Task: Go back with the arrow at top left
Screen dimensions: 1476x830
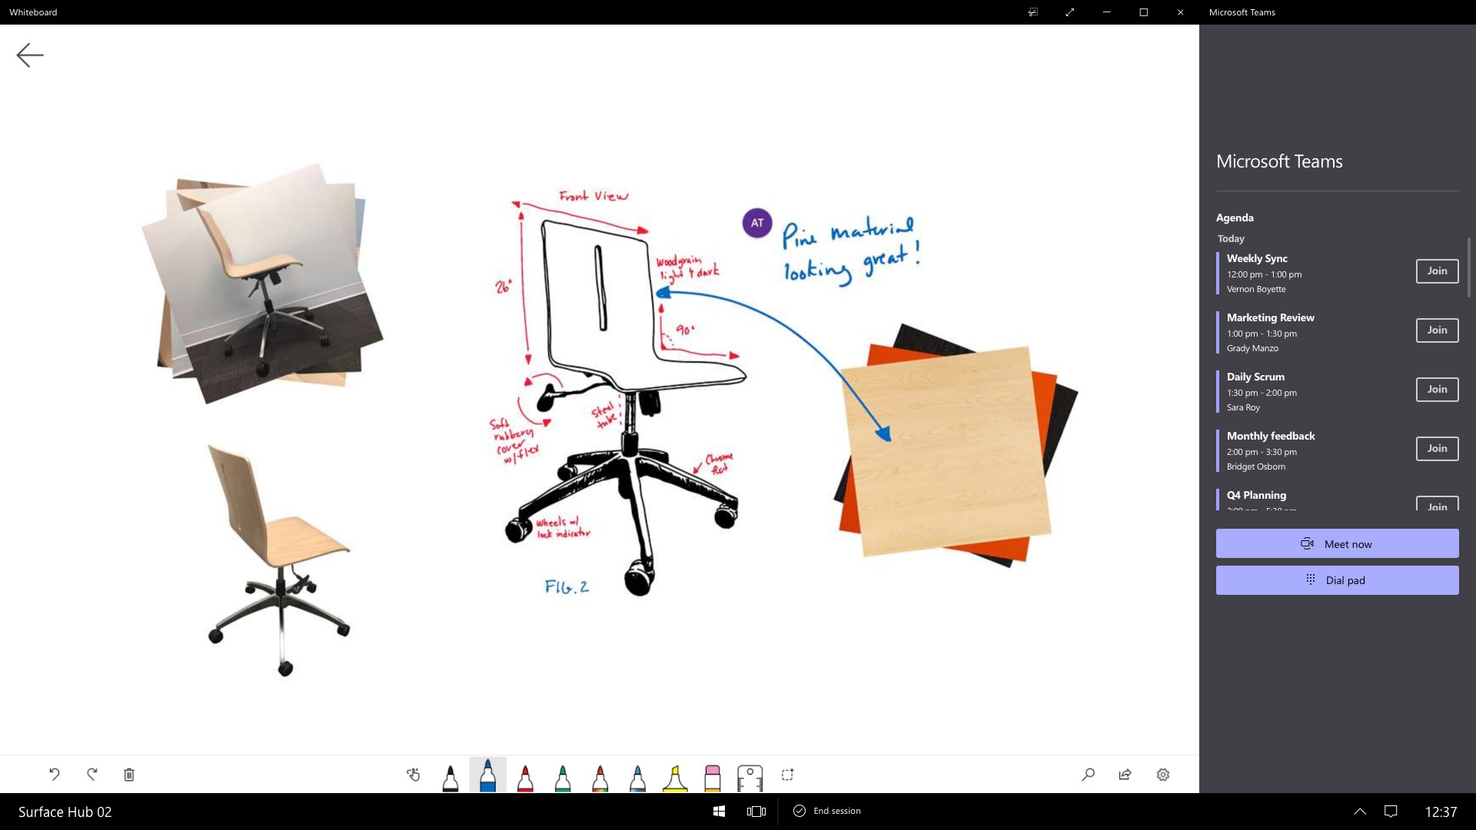Action: coord(30,55)
